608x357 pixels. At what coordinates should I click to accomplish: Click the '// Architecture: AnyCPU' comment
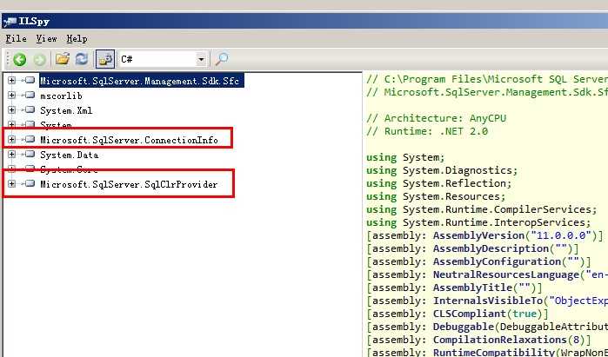pos(437,118)
